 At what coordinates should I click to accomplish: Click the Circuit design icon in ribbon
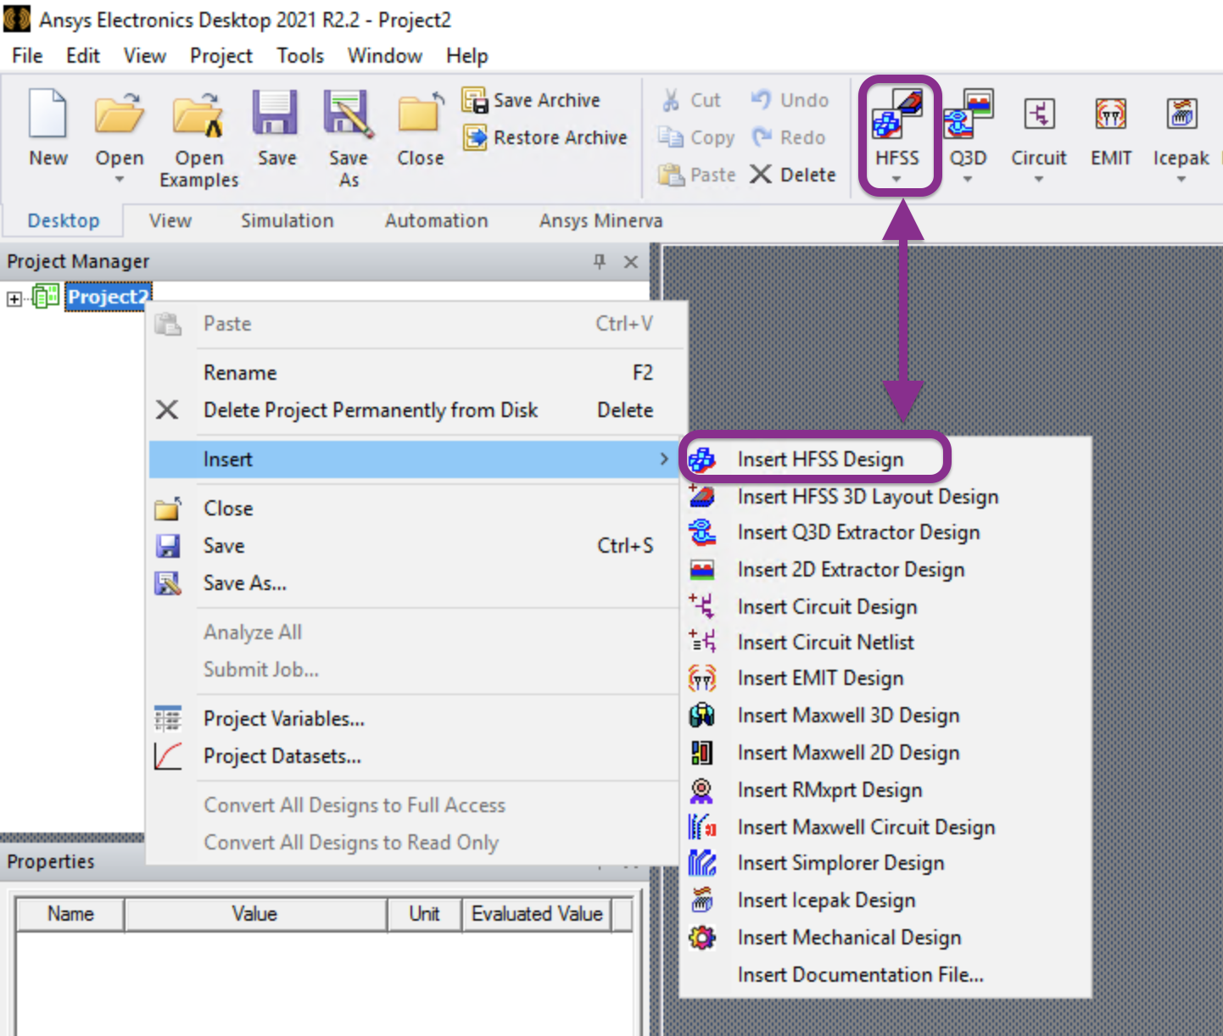point(1039,114)
